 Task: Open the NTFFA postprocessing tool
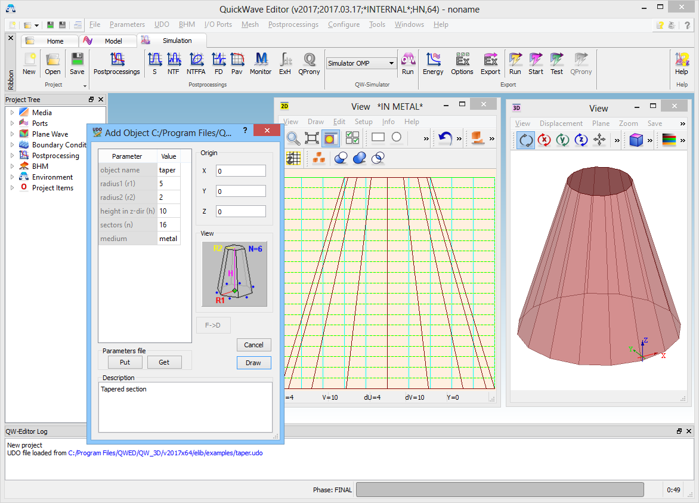click(x=196, y=63)
